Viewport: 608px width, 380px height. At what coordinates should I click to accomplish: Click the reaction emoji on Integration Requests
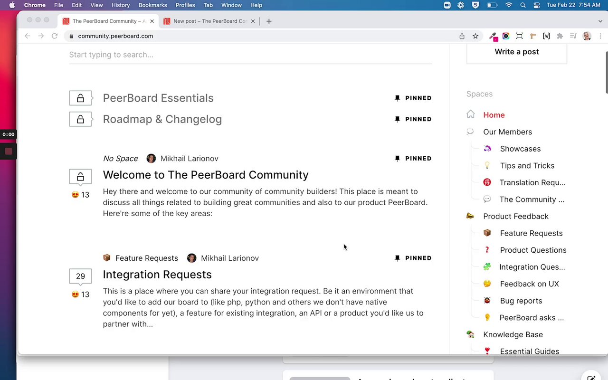click(x=75, y=294)
